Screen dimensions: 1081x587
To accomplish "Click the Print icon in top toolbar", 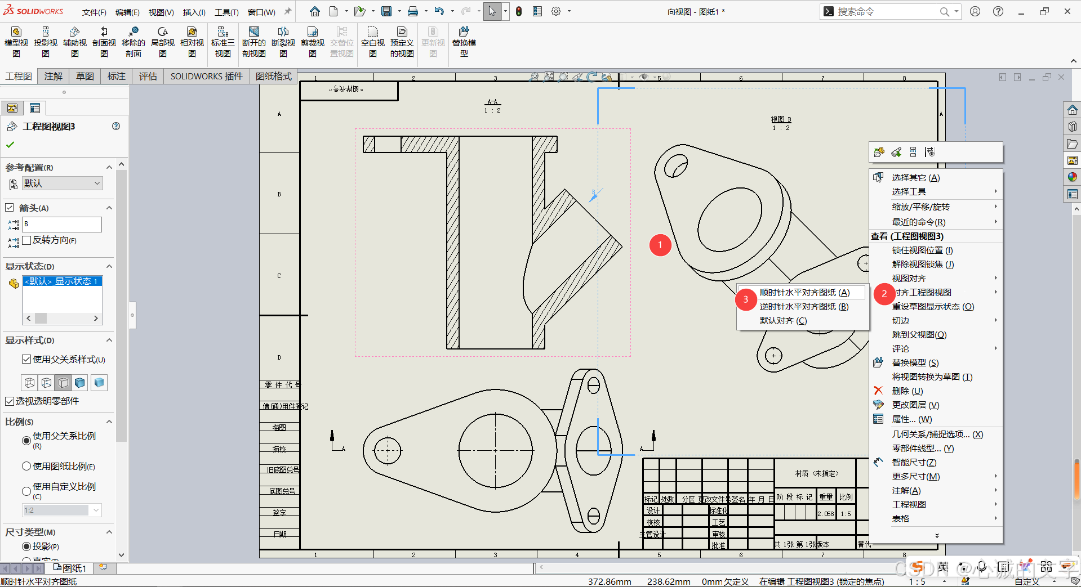I will 413,11.
